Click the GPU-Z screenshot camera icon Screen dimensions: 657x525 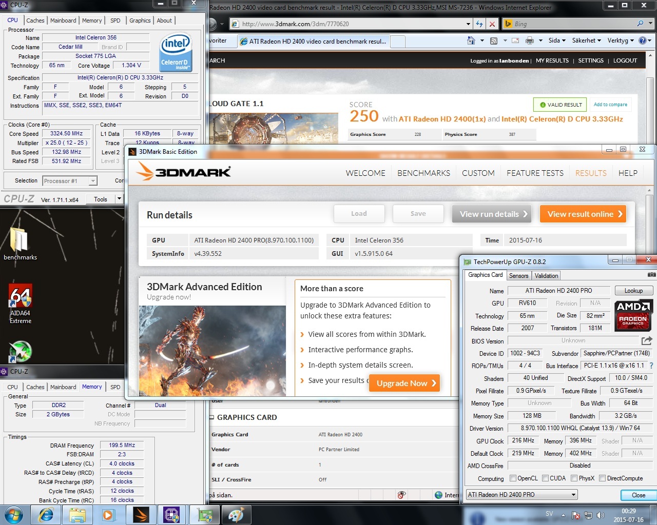point(651,275)
